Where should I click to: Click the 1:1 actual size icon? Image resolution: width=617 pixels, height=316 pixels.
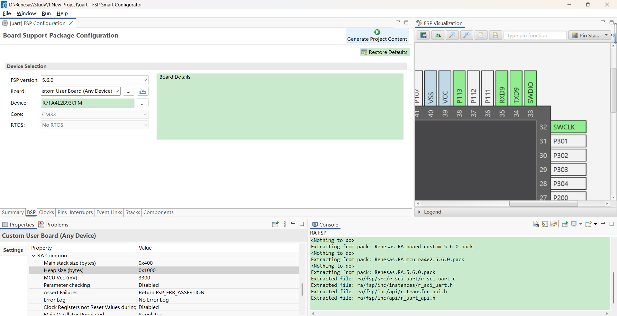tap(481, 35)
